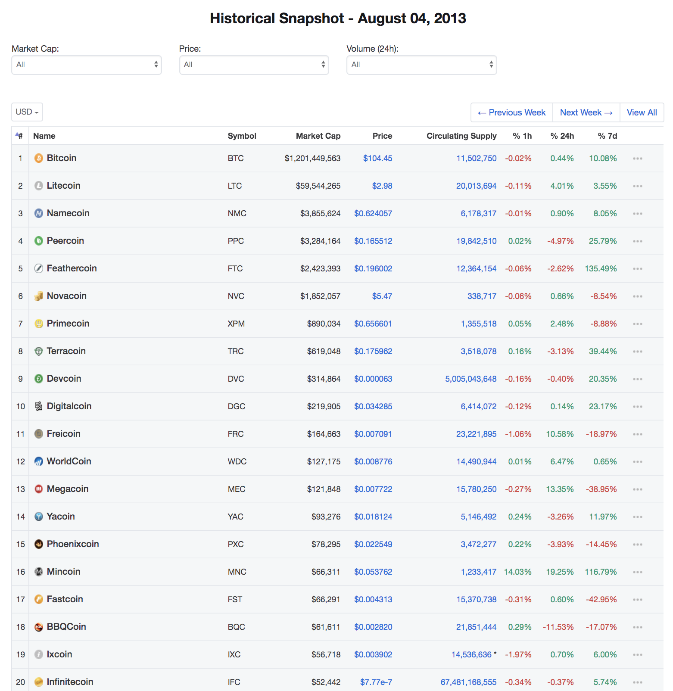Viewport: 673px width, 691px height.
Task: Go to Next Week snapshot
Action: pos(586,112)
